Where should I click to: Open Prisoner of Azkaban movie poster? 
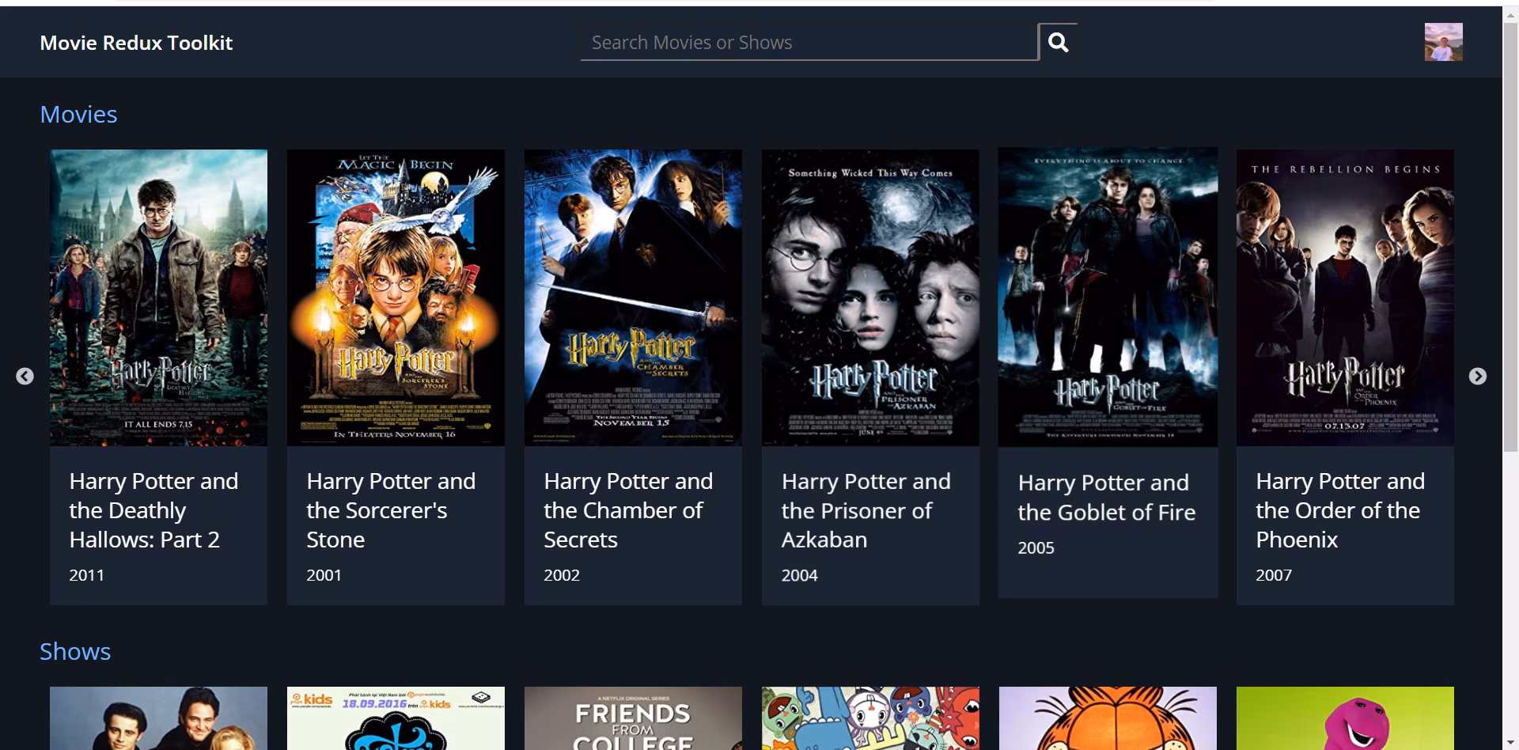pos(870,297)
